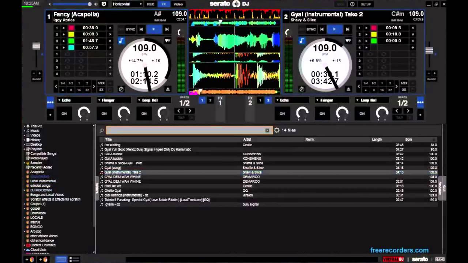Switch left FX bank to multi-FX mode
Screen dimensions: 468x263
point(50,102)
